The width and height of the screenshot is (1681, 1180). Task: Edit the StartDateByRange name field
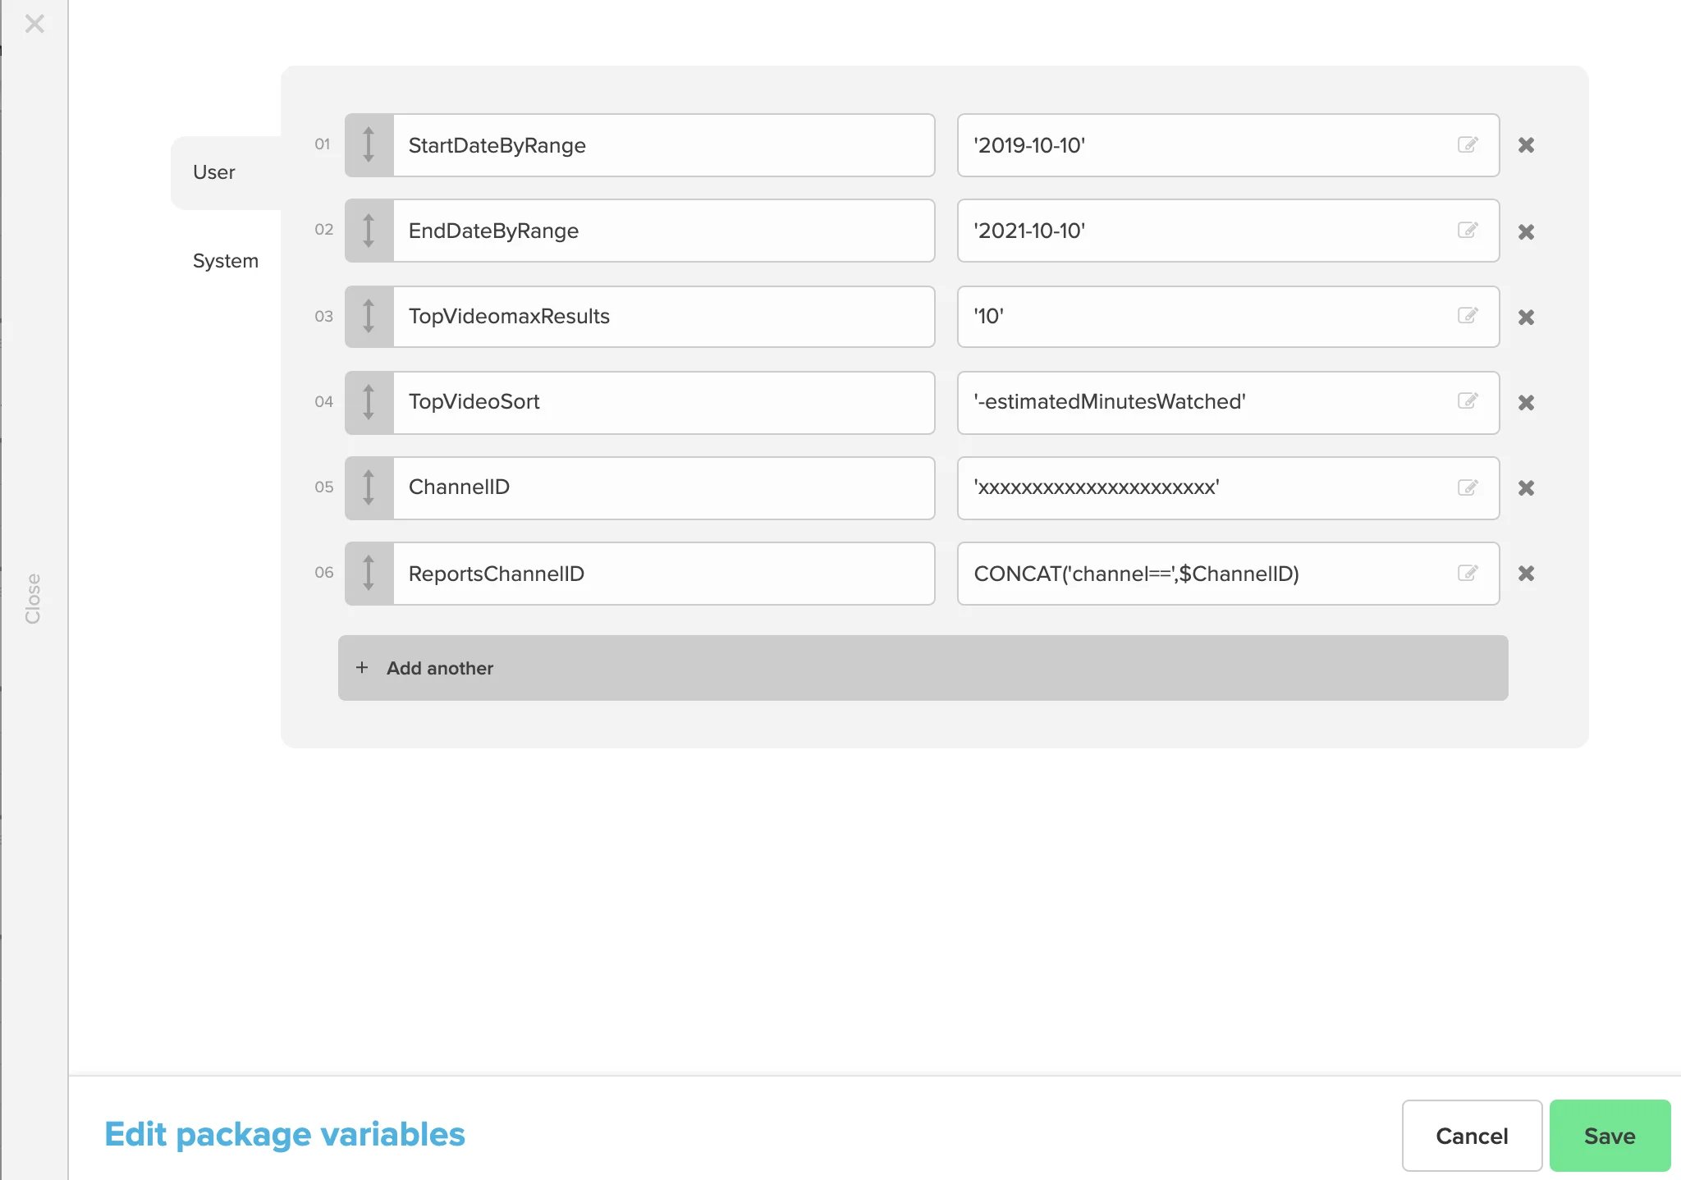click(x=664, y=145)
